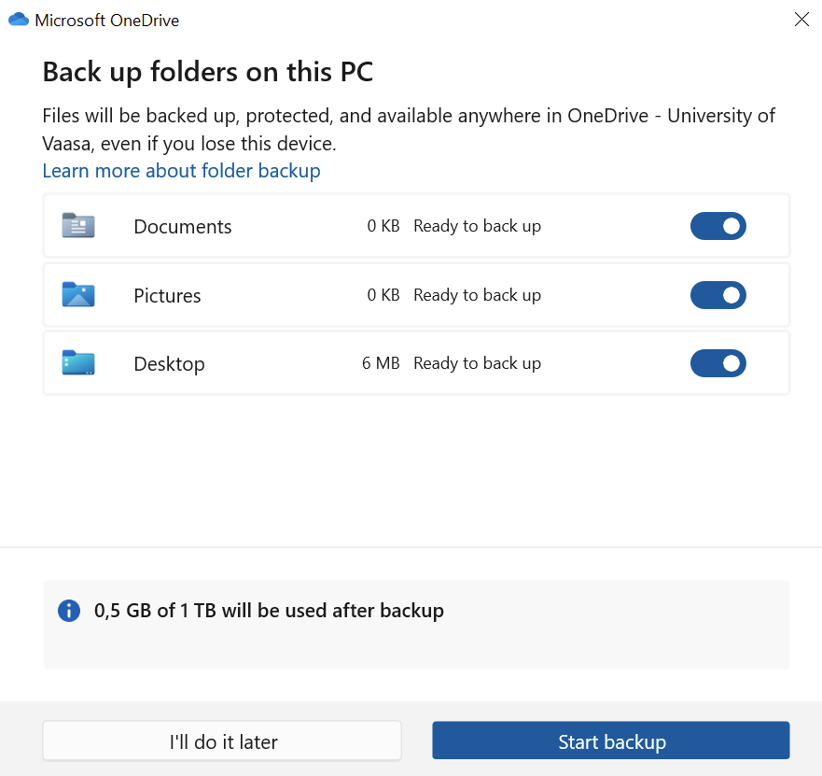This screenshot has height=776, width=822.
Task: Turn off the Pictures backup switch
Action: (x=718, y=295)
